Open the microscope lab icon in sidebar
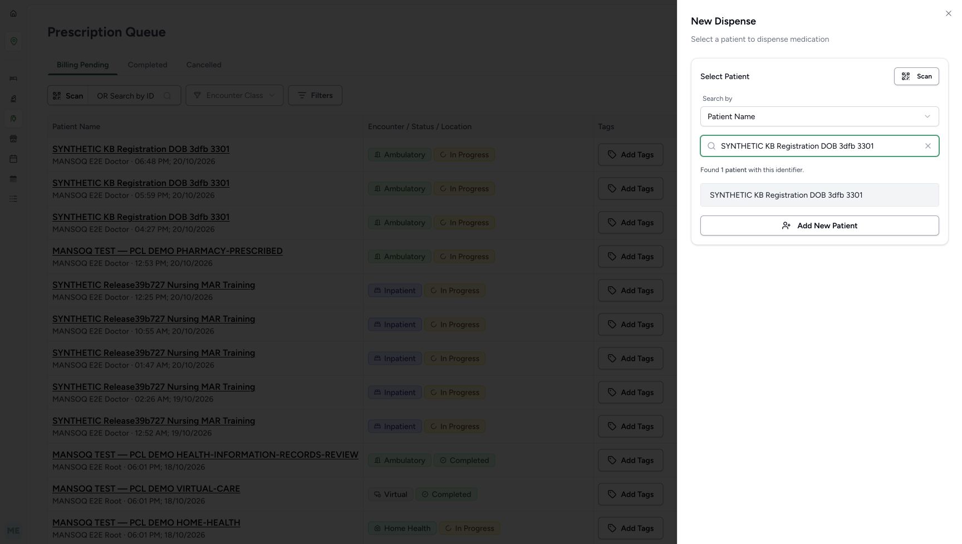The width and height of the screenshot is (962, 544). [x=13, y=99]
